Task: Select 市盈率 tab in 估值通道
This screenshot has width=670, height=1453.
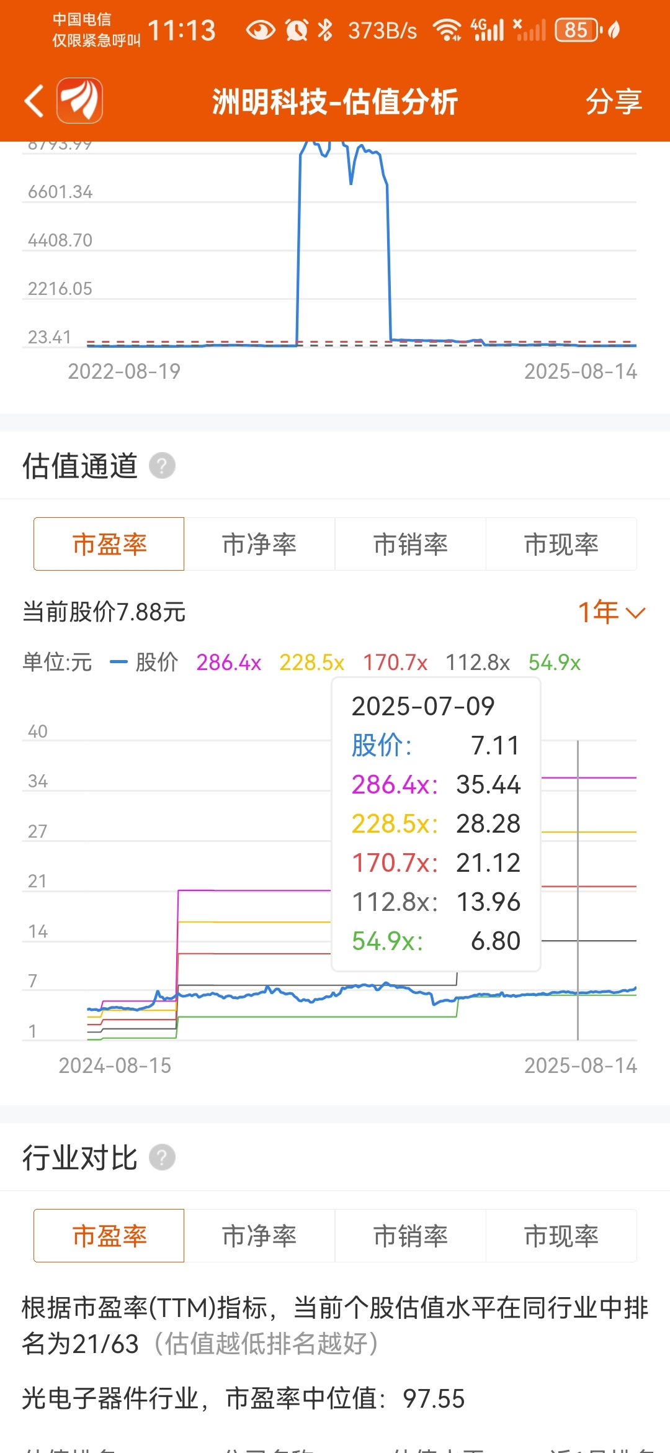Action: click(109, 544)
